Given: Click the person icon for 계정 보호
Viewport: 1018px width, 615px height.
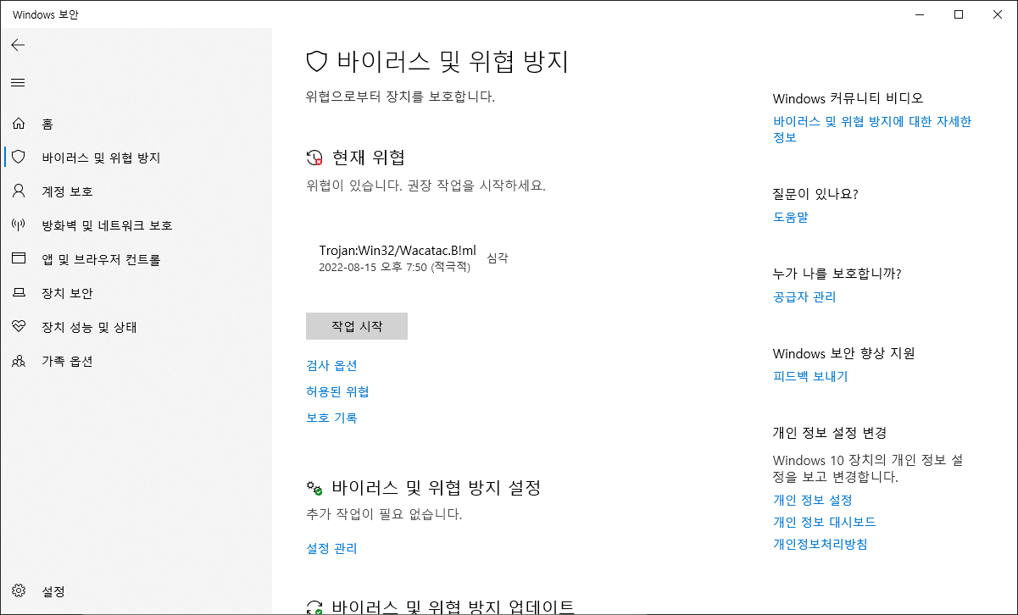Looking at the screenshot, I should [19, 191].
